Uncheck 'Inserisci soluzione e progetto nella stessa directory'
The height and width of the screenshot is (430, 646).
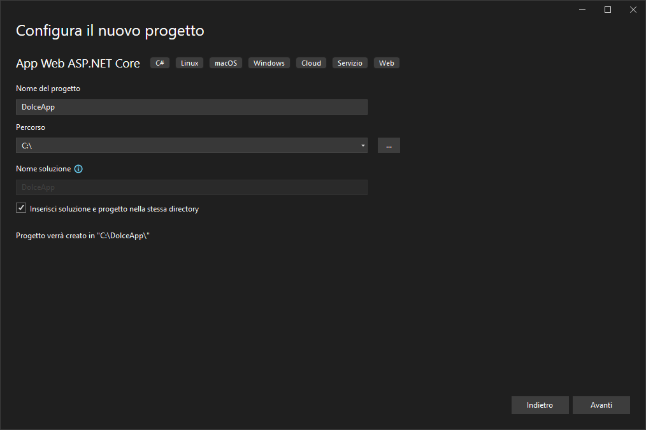pos(21,208)
